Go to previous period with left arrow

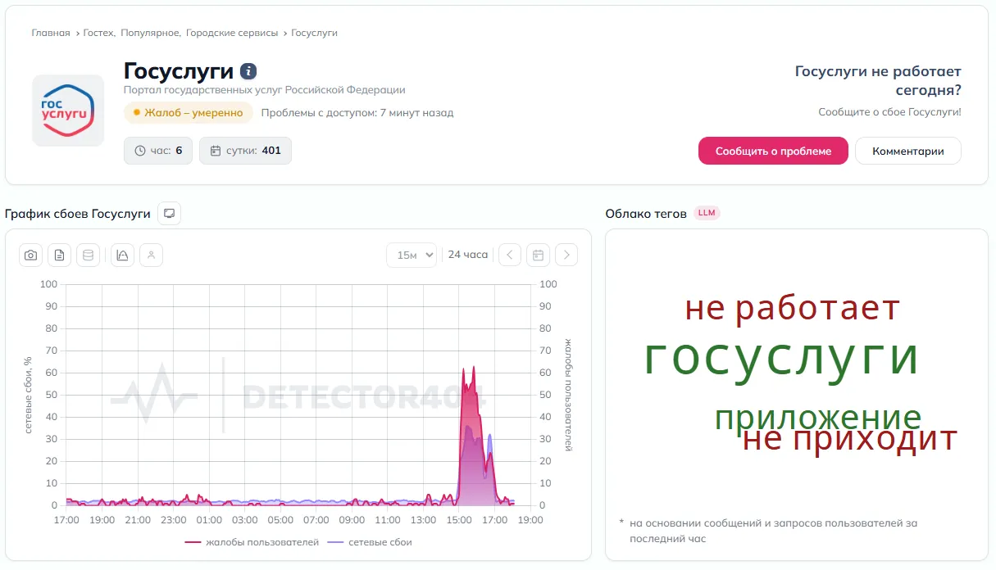pos(510,255)
